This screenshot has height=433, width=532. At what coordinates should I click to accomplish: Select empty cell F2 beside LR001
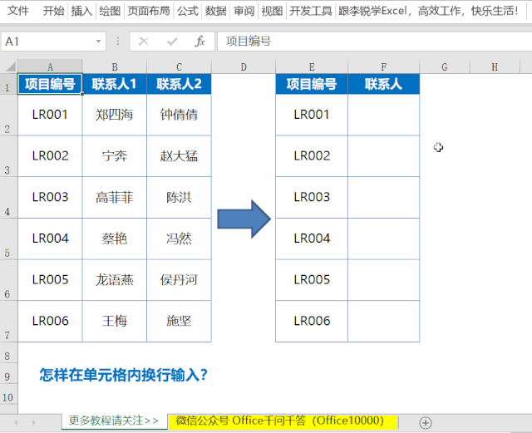coord(383,115)
